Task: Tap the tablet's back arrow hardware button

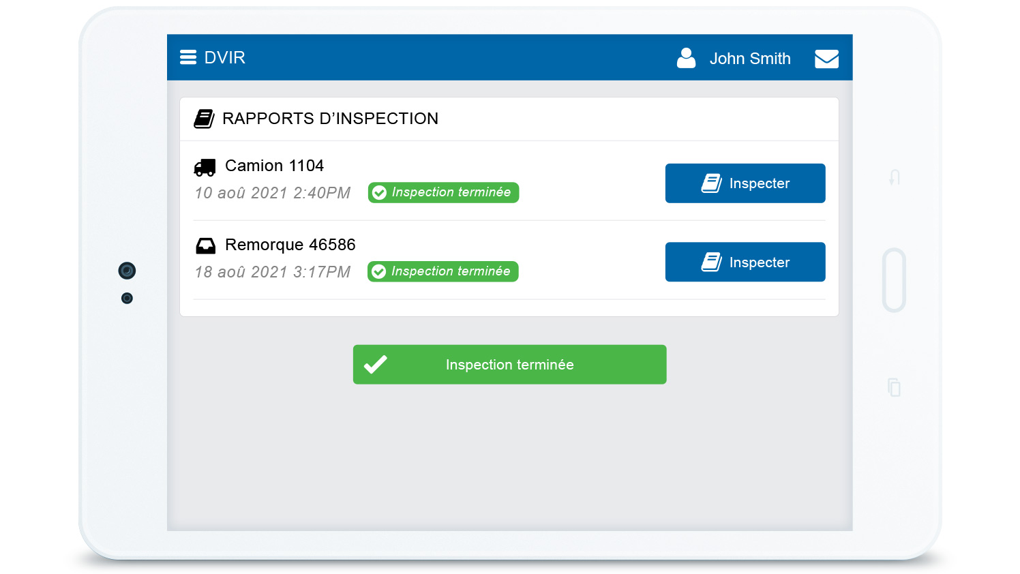Action: point(895,178)
